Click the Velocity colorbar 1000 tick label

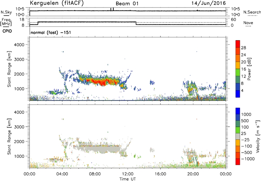pyautogui.click(x=246, y=114)
